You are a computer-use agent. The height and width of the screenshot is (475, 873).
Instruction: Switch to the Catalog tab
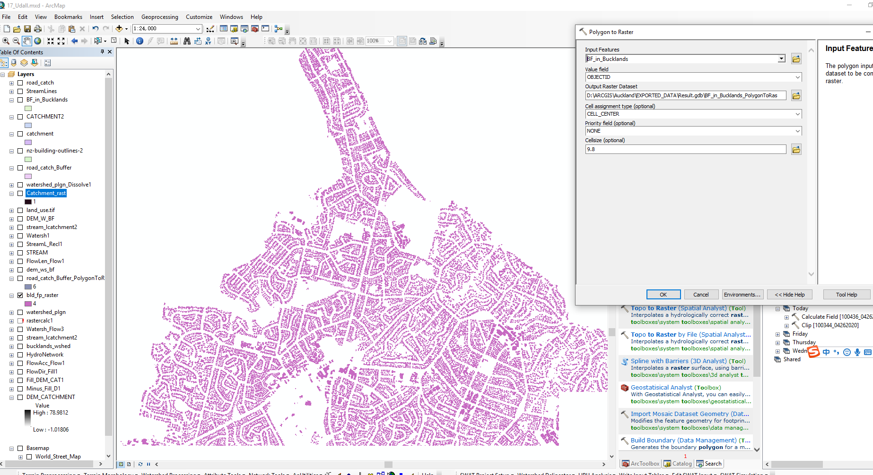click(x=678, y=464)
